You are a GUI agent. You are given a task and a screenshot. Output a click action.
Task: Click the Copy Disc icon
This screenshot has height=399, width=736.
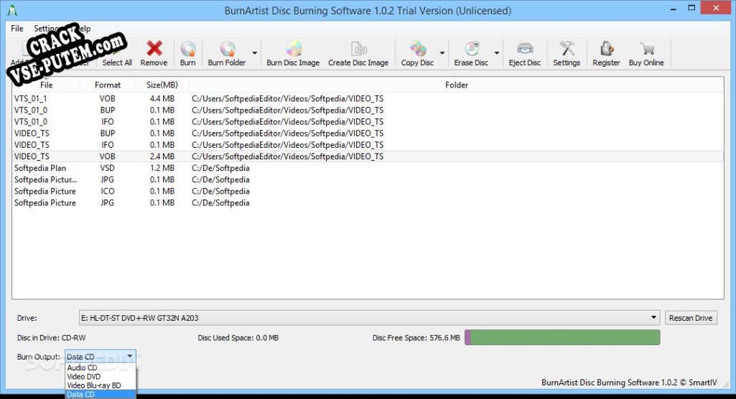[417, 49]
